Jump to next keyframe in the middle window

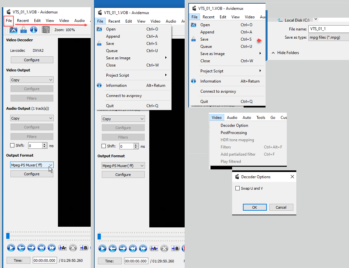point(143,248)
